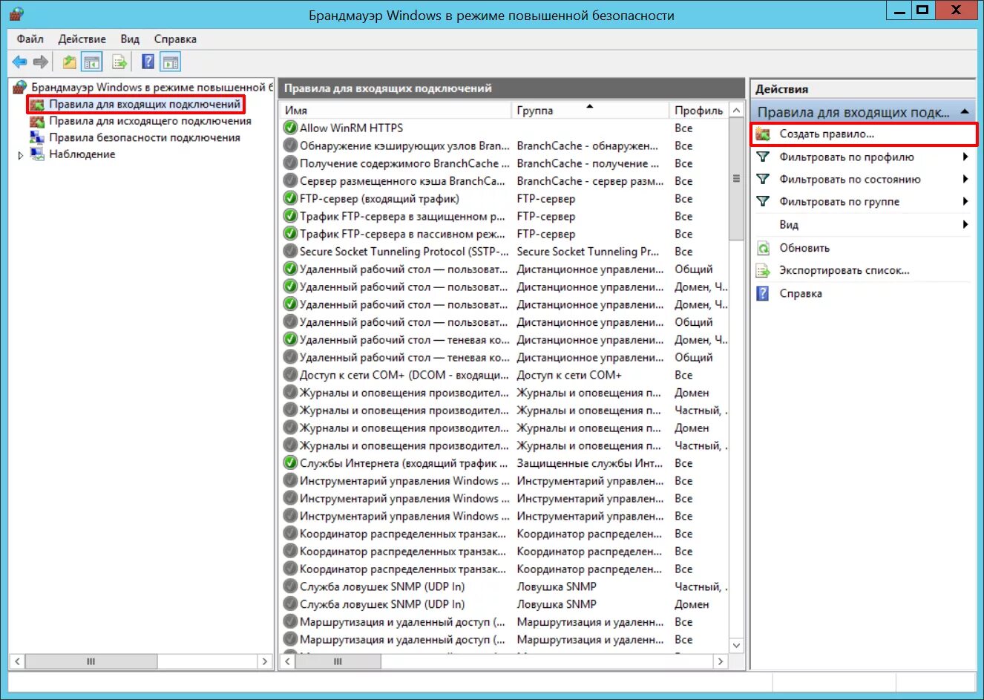Click the Наблюдение monitor icon
Screen dimensions: 984x700
point(36,154)
